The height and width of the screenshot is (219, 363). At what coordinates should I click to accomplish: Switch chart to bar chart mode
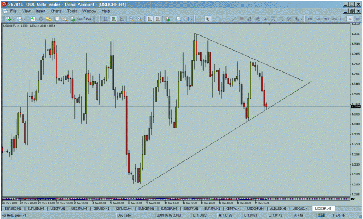(106, 19)
